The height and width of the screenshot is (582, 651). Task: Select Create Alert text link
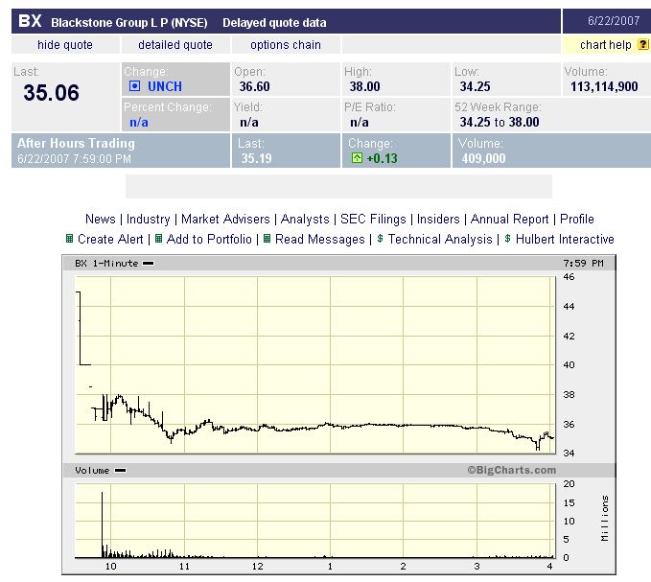110,239
